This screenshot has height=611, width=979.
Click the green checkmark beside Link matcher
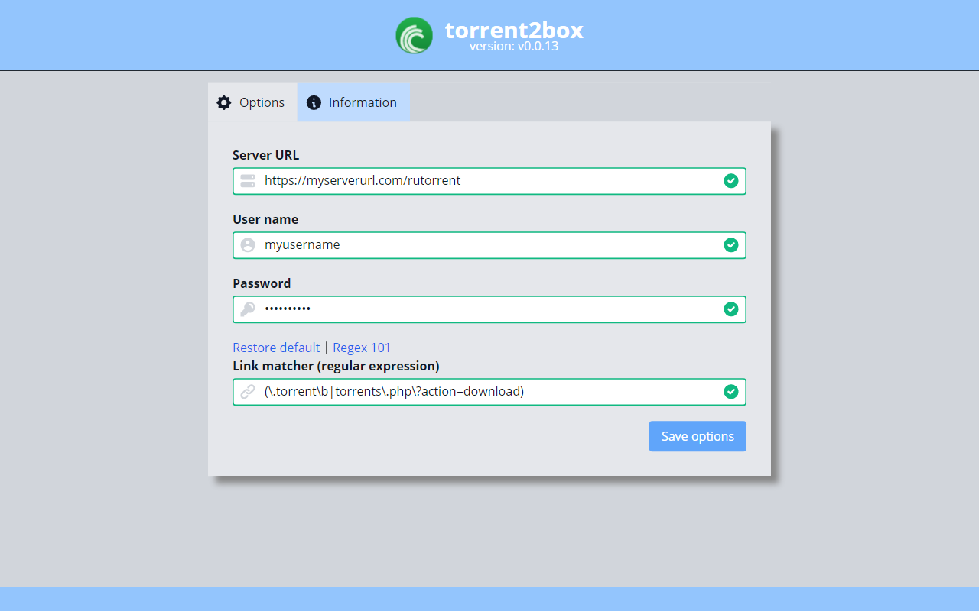(x=731, y=392)
